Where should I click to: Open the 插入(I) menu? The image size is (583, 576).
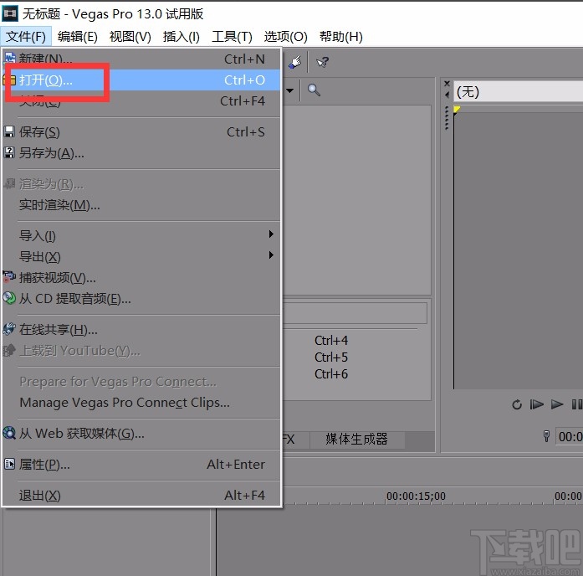click(181, 37)
